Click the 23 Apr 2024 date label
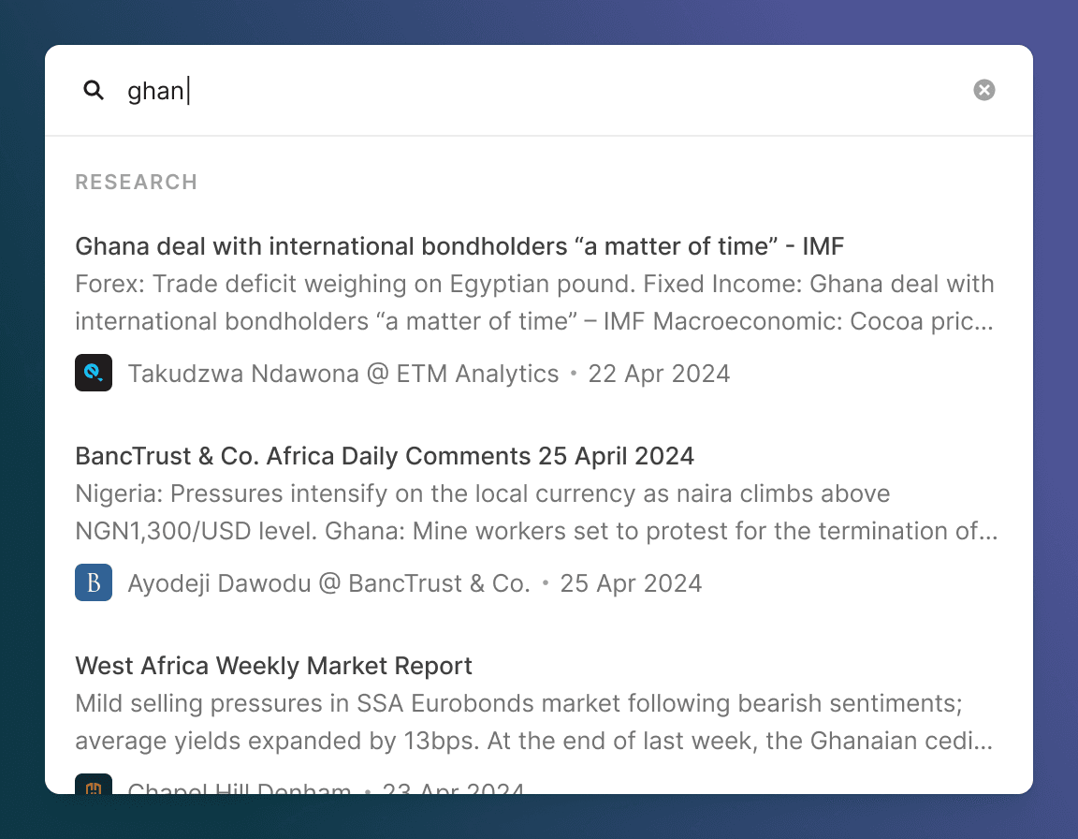Viewport: 1078px width, 839px height. click(x=453, y=787)
